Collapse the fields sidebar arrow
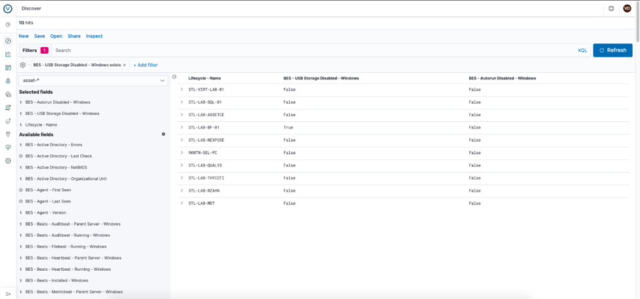Image resolution: width=640 pixels, height=299 pixels. pyautogui.click(x=174, y=77)
